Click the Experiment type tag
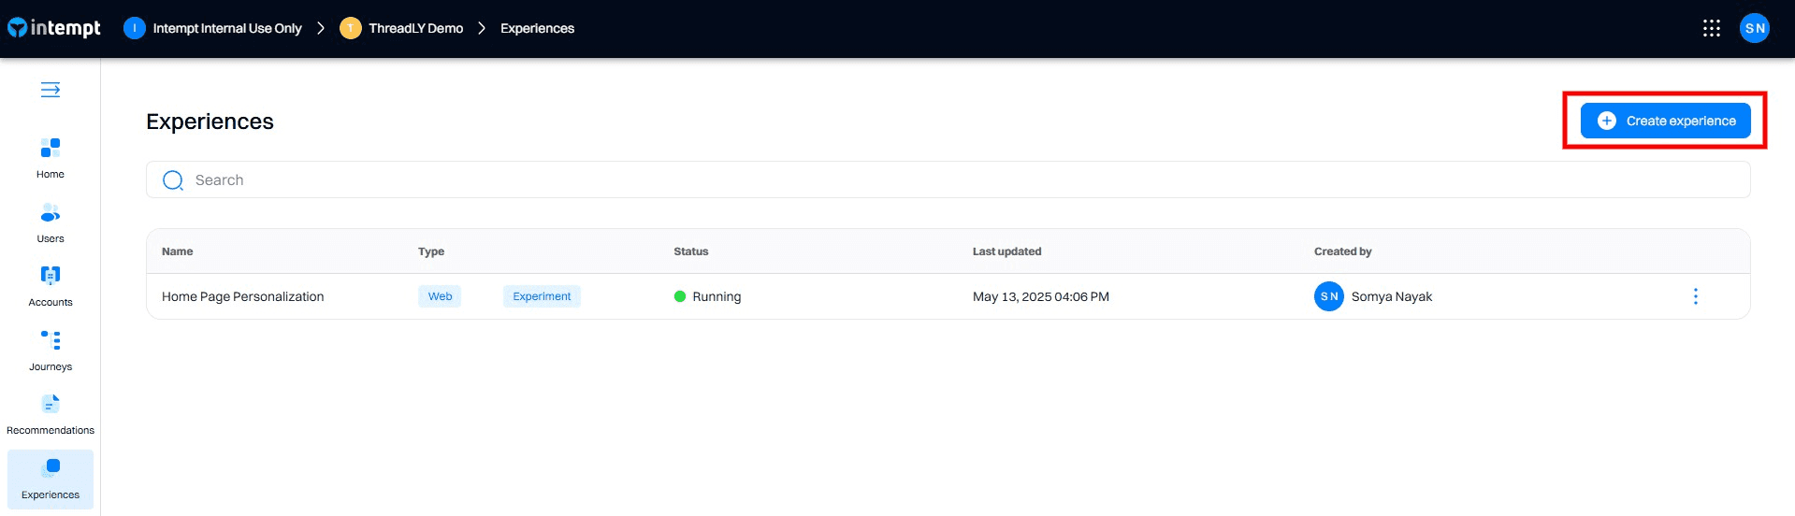The height and width of the screenshot is (516, 1795). click(542, 296)
